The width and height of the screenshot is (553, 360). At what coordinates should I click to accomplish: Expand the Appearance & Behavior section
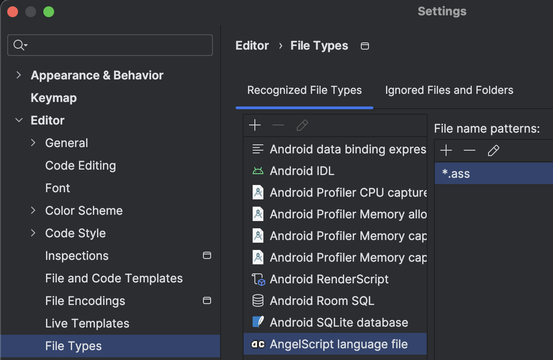pyautogui.click(x=18, y=75)
